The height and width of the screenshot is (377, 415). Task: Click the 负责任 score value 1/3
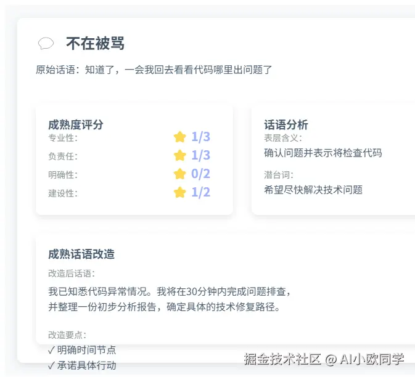(x=200, y=155)
